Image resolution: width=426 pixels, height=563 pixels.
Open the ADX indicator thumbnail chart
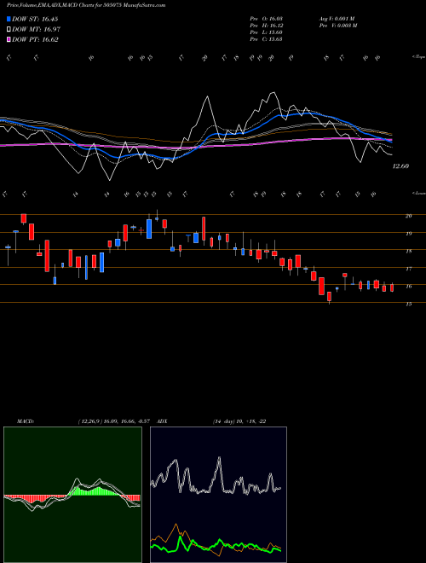218,495
